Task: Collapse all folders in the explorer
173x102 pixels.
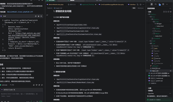Action: (171, 12)
